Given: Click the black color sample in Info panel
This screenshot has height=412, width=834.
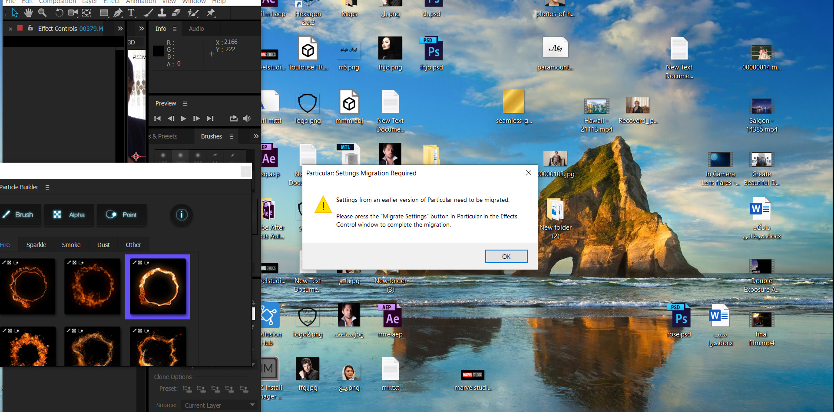Looking at the screenshot, I should pyautogui.click(x=159, y=51).
